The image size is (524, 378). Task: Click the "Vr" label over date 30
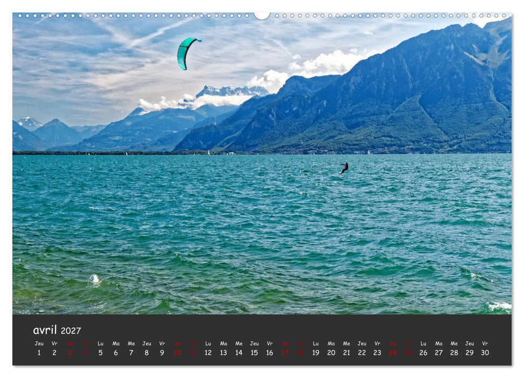pyautogui.click(x=485, y=343)
